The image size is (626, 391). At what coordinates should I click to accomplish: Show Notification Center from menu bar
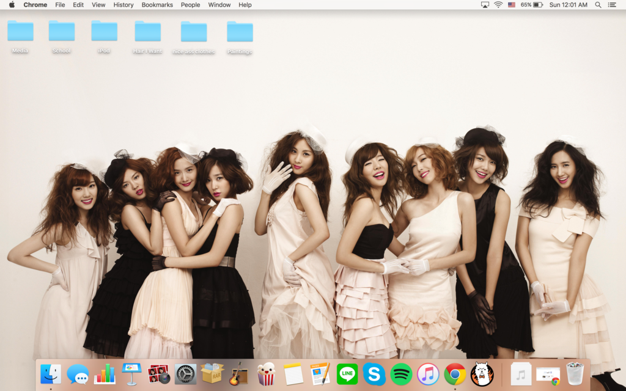(612, 5)
